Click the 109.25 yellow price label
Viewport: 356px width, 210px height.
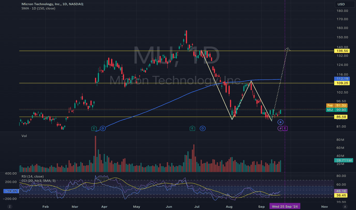[342, 83]
